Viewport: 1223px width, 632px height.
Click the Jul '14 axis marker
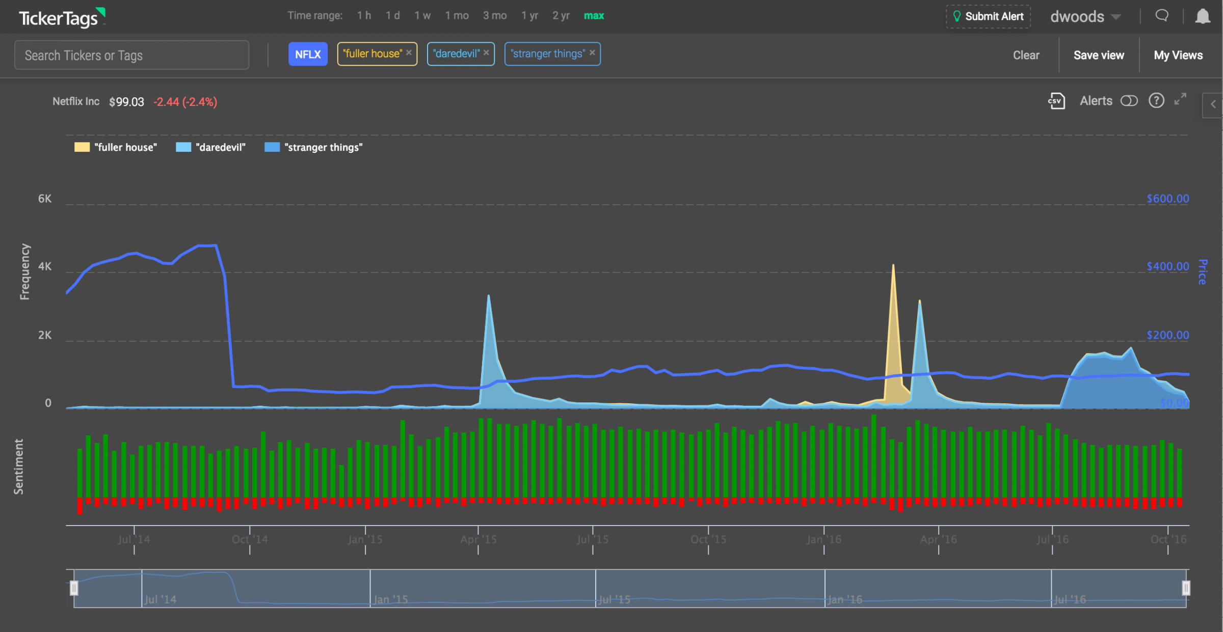pos(134,539)
